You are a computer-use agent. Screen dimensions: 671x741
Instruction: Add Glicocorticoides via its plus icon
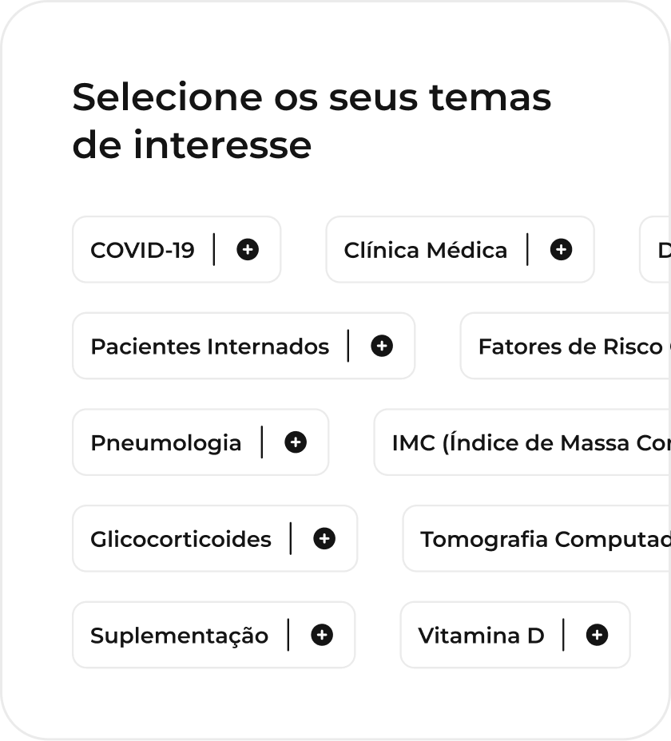click(x=324, y=539)
